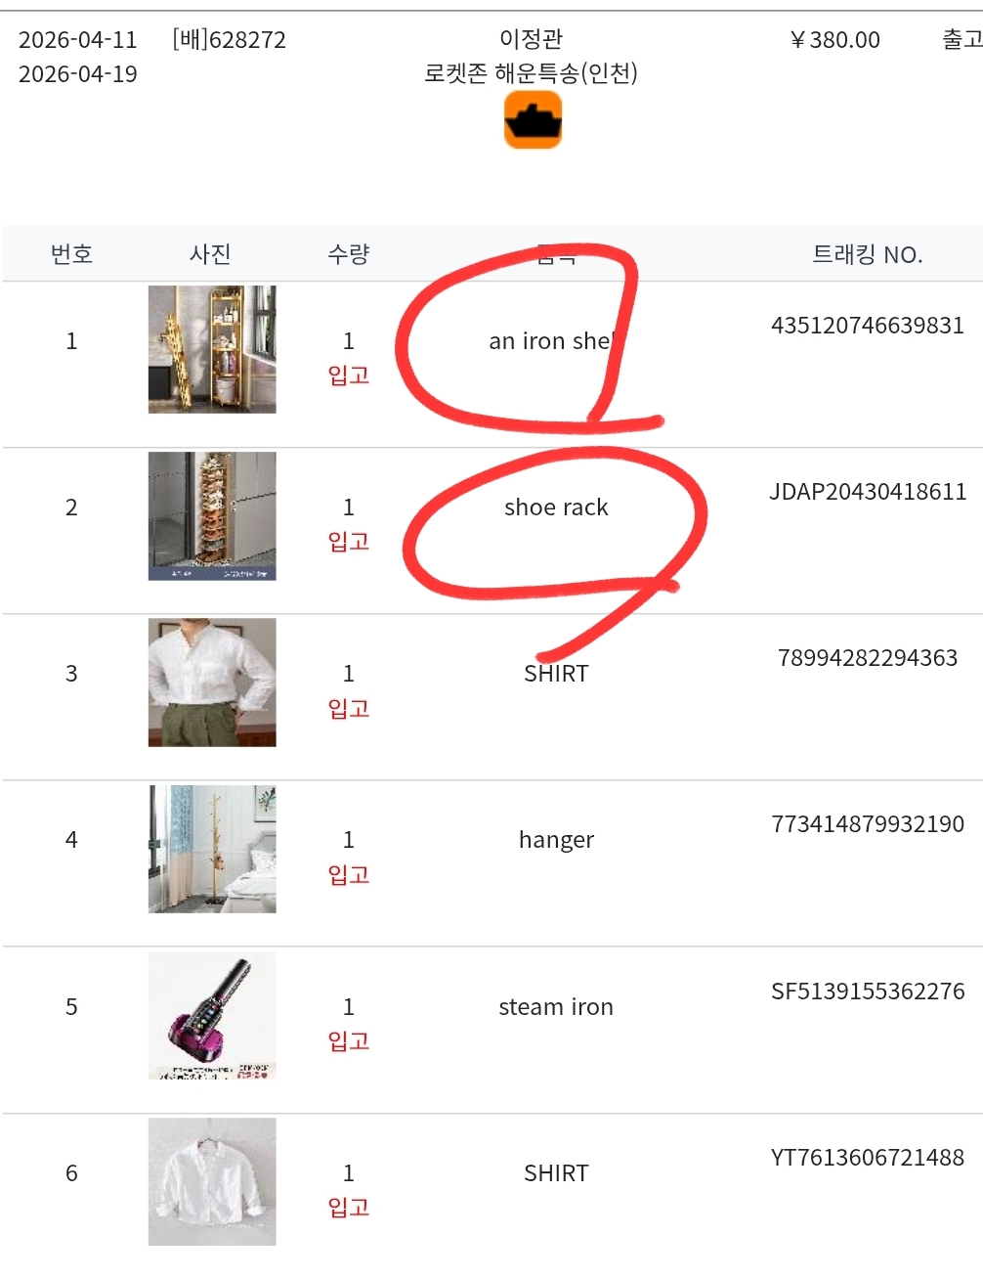The width and height of the screenshot is (983, 1279).
Task: Select tracking number 78994282294363
Action: 867,658
